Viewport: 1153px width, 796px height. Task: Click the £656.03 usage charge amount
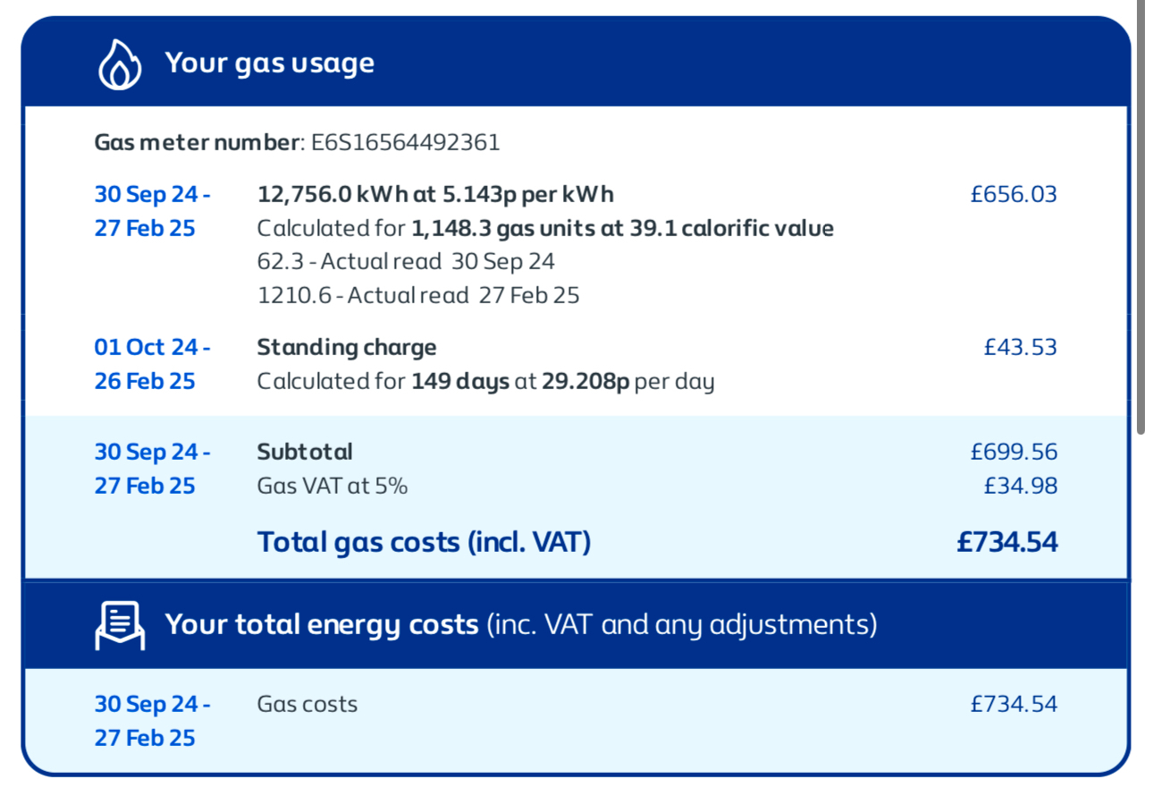[x=1014, y=194]
